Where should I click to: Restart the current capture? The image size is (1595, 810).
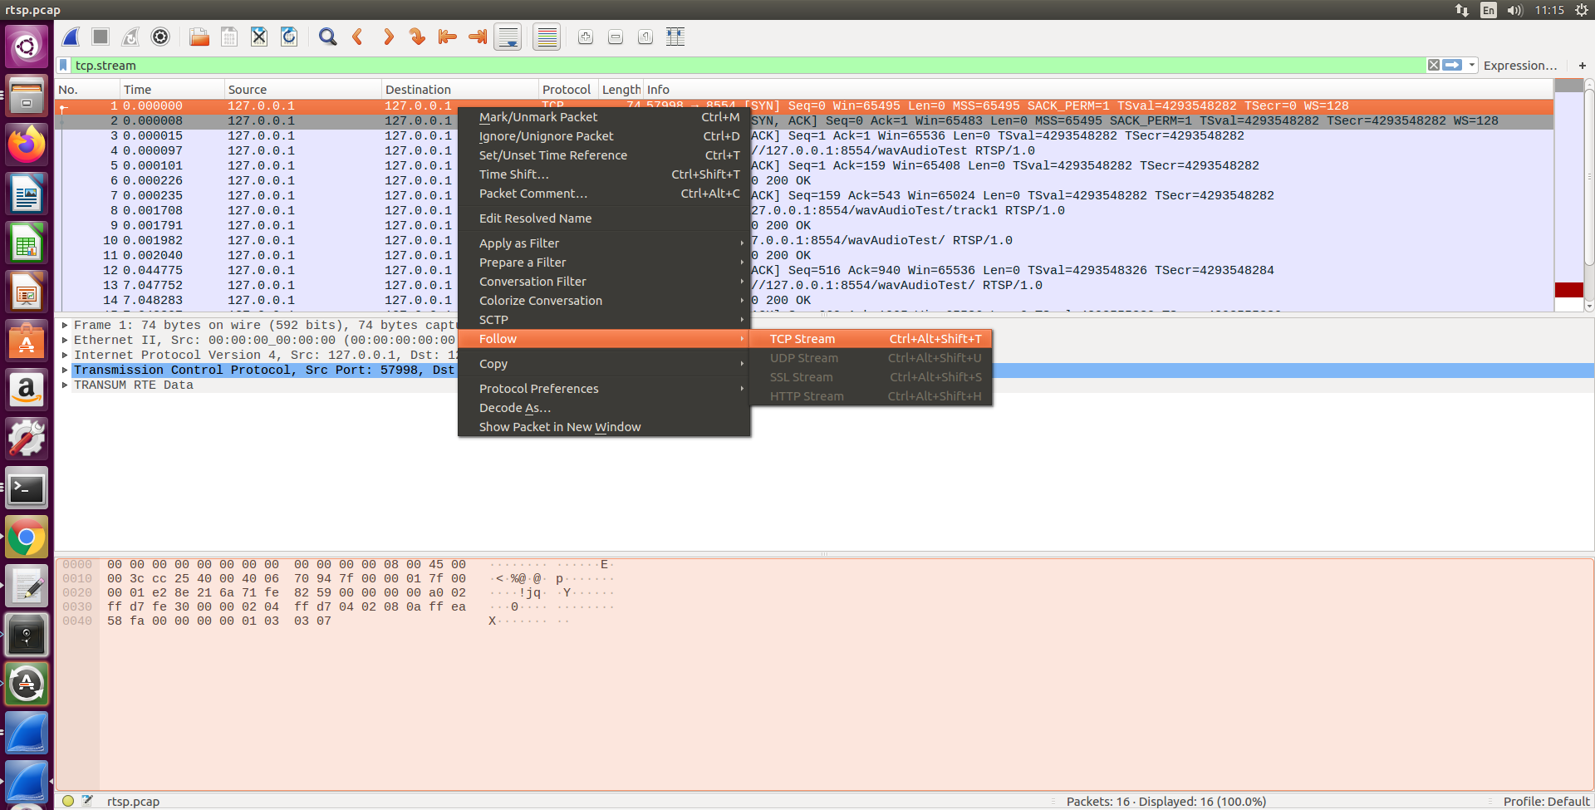(130, 37)
